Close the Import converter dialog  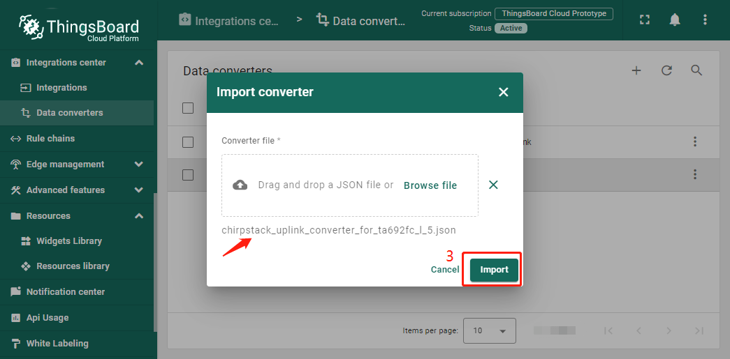point(503,92)
